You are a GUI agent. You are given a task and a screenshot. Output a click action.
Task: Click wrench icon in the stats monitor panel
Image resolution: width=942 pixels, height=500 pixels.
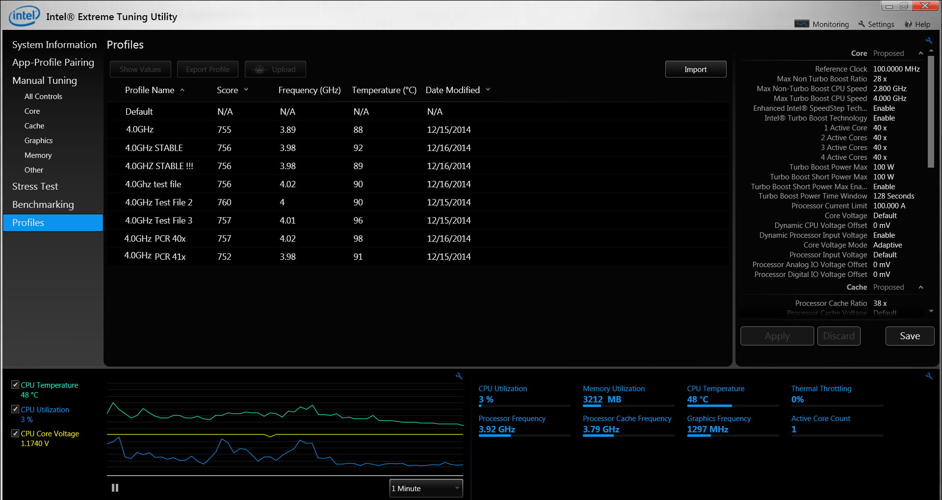click(x=929, y=376)
